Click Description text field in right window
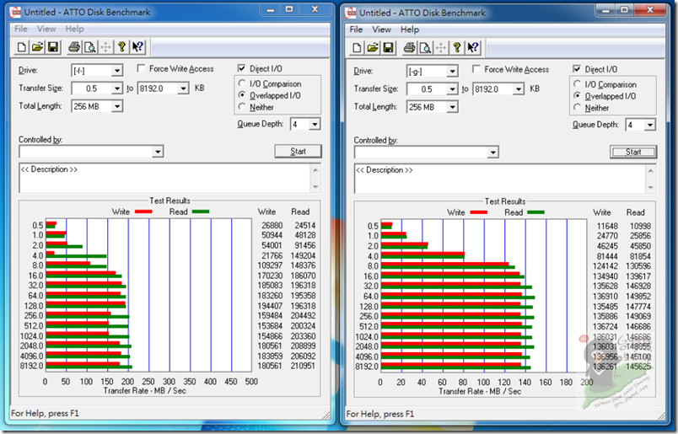Viewport: 678px width, 434px height. pos(500,179)
